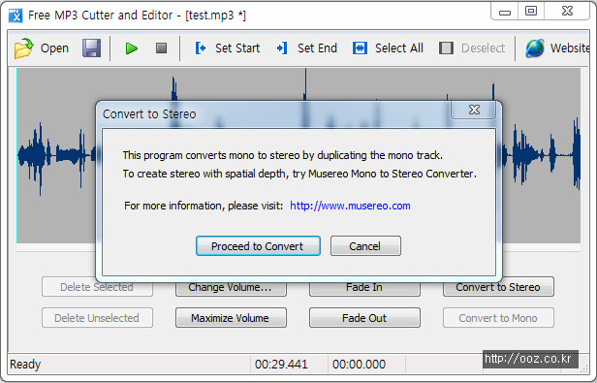Click the 00:00.000 time in status bar

(x=359, y=365)
